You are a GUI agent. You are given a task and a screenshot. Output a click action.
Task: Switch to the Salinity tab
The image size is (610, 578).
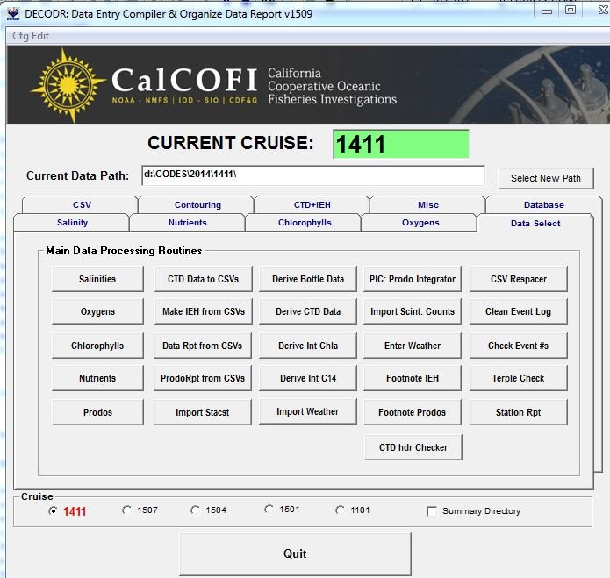(72, 223)
